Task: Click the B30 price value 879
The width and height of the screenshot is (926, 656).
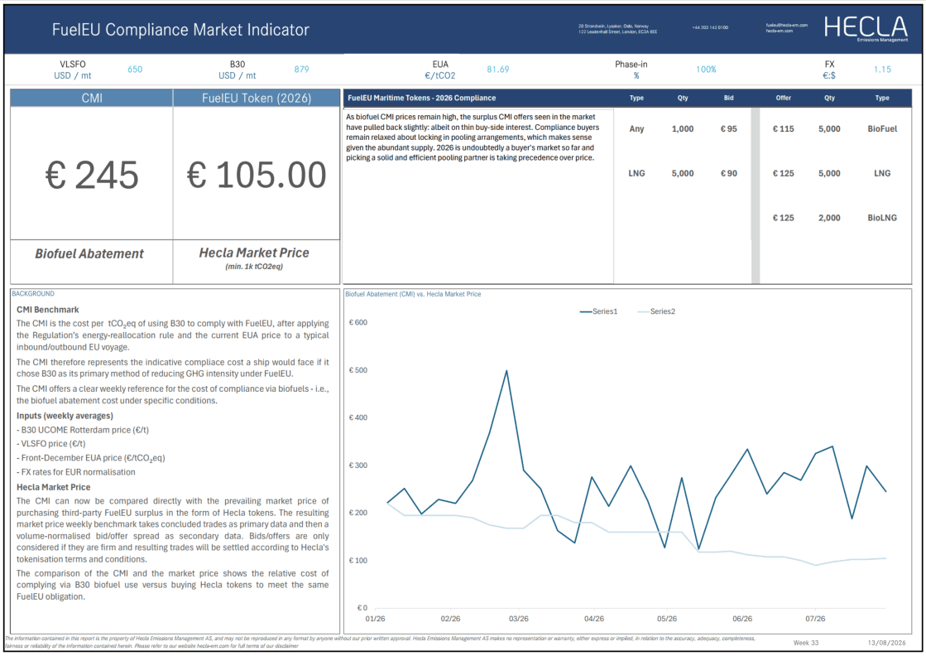Action: [301, 69]
